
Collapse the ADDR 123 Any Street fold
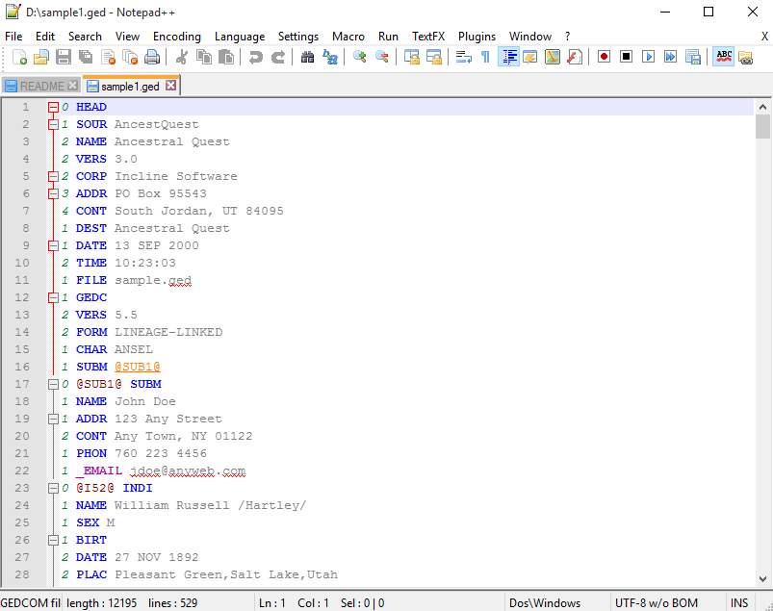coord(53,419)
